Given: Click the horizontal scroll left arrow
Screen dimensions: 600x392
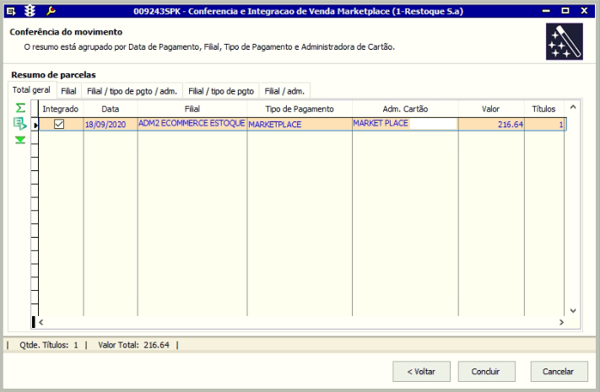Looking at the screenshot, I should pos(41,322).
